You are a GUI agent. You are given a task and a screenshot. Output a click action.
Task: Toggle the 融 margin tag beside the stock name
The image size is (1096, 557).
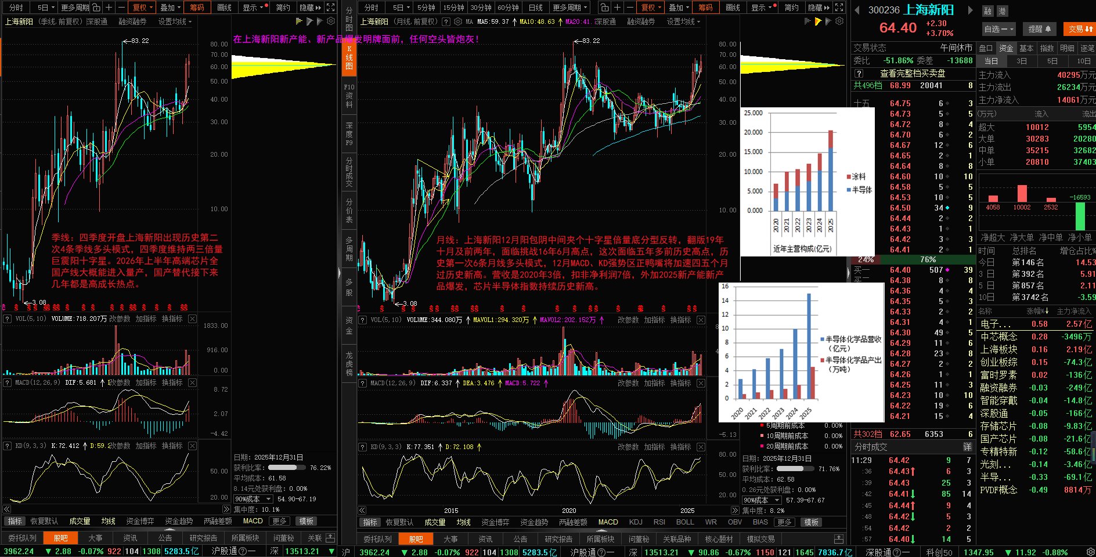(988, 11)
